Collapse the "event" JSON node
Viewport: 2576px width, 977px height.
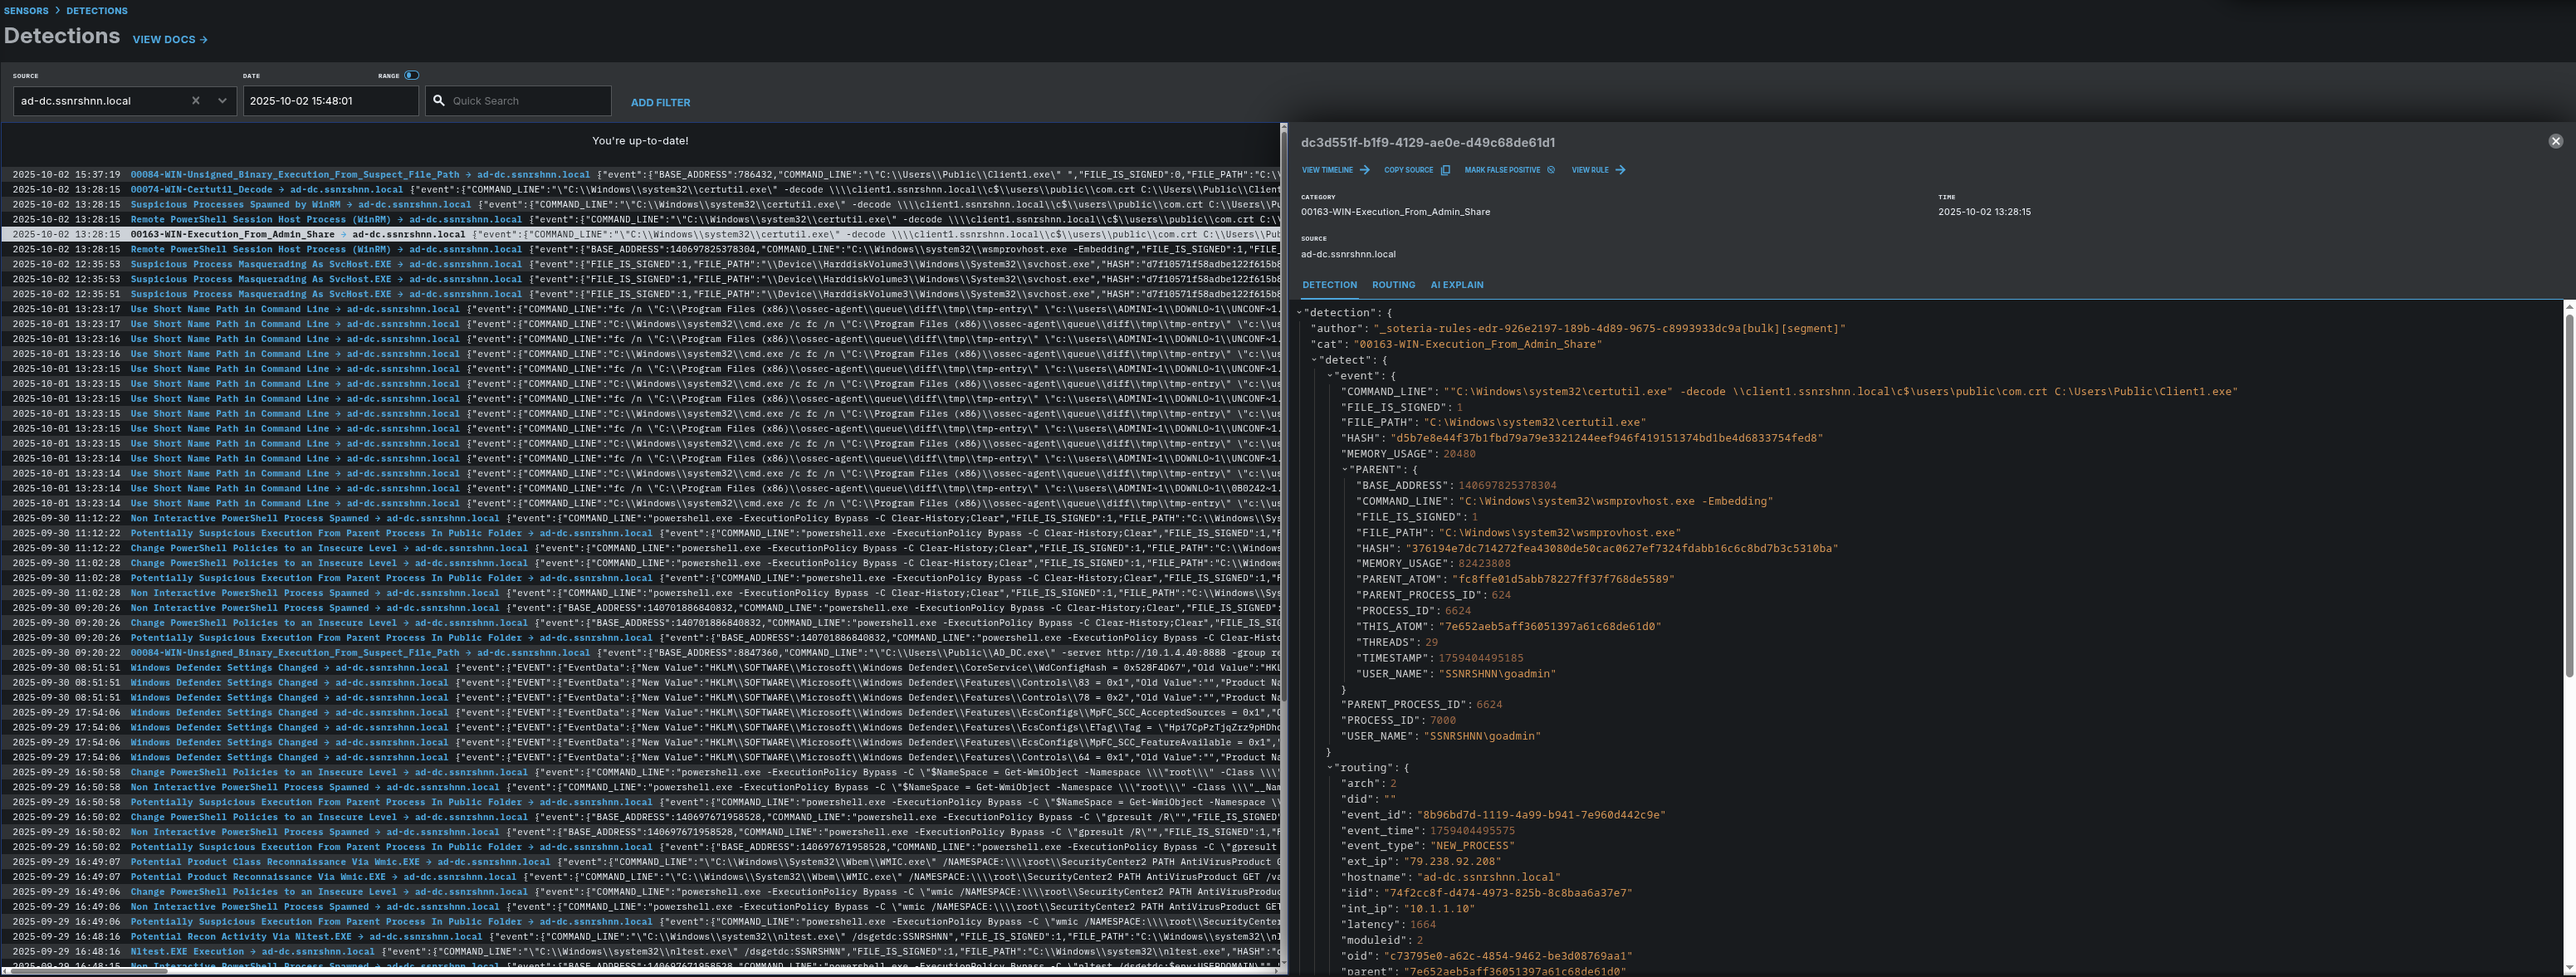coord(1330,376)
